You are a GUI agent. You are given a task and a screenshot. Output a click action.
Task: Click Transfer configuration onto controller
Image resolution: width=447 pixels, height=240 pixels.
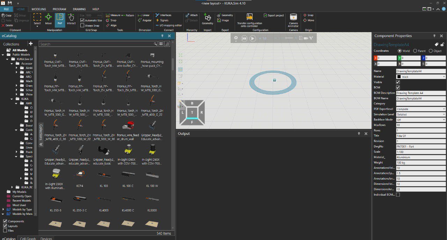point(249,20)
